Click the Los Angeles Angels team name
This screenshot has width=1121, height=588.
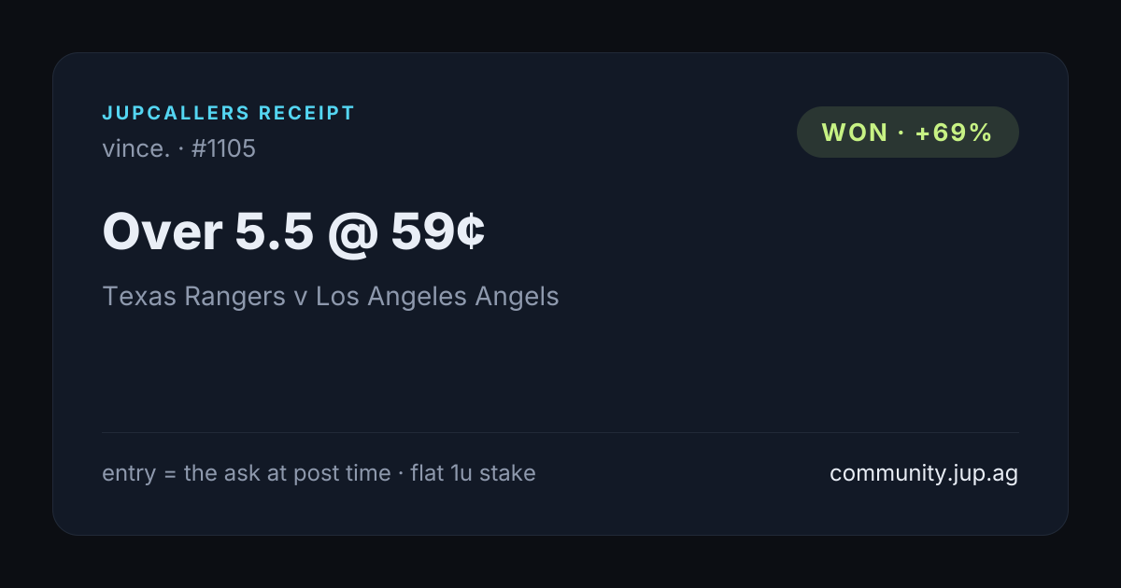[437, 297]
